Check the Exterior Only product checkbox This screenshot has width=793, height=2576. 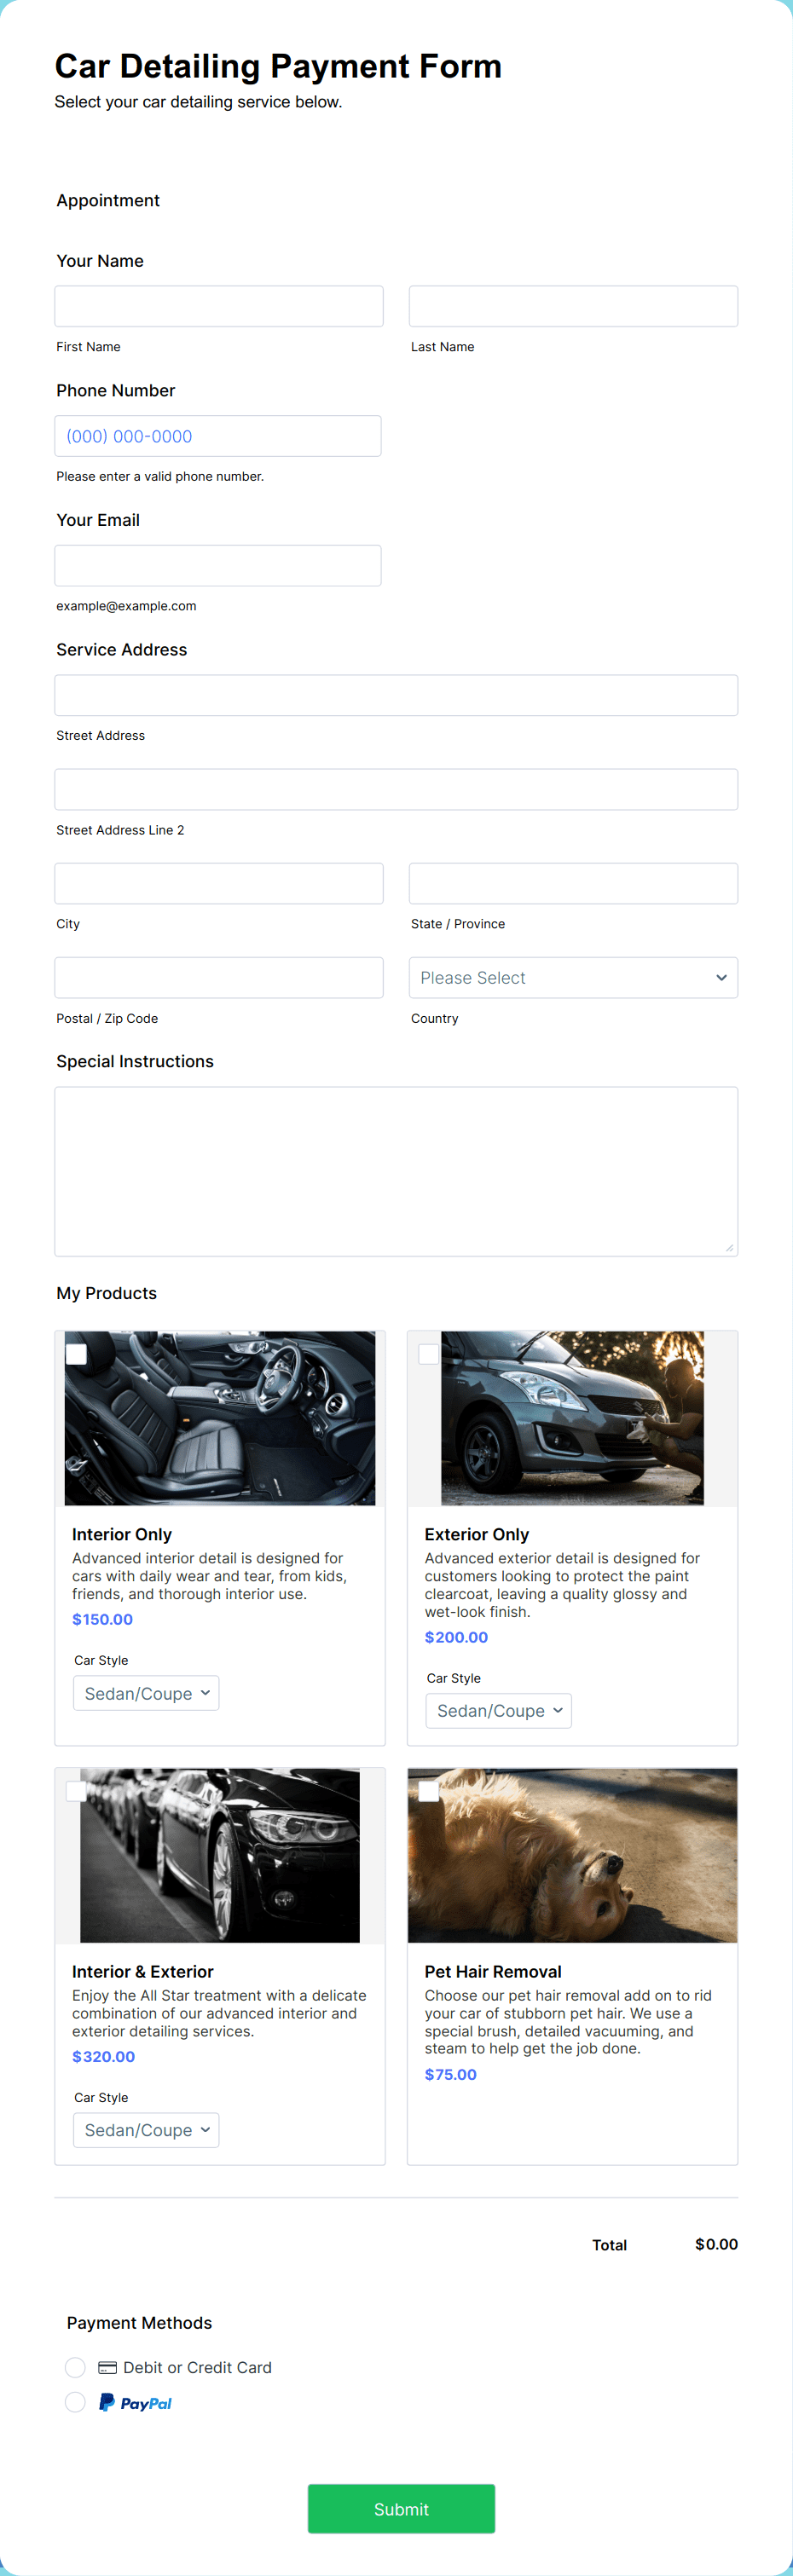[x=428, y=1353]
